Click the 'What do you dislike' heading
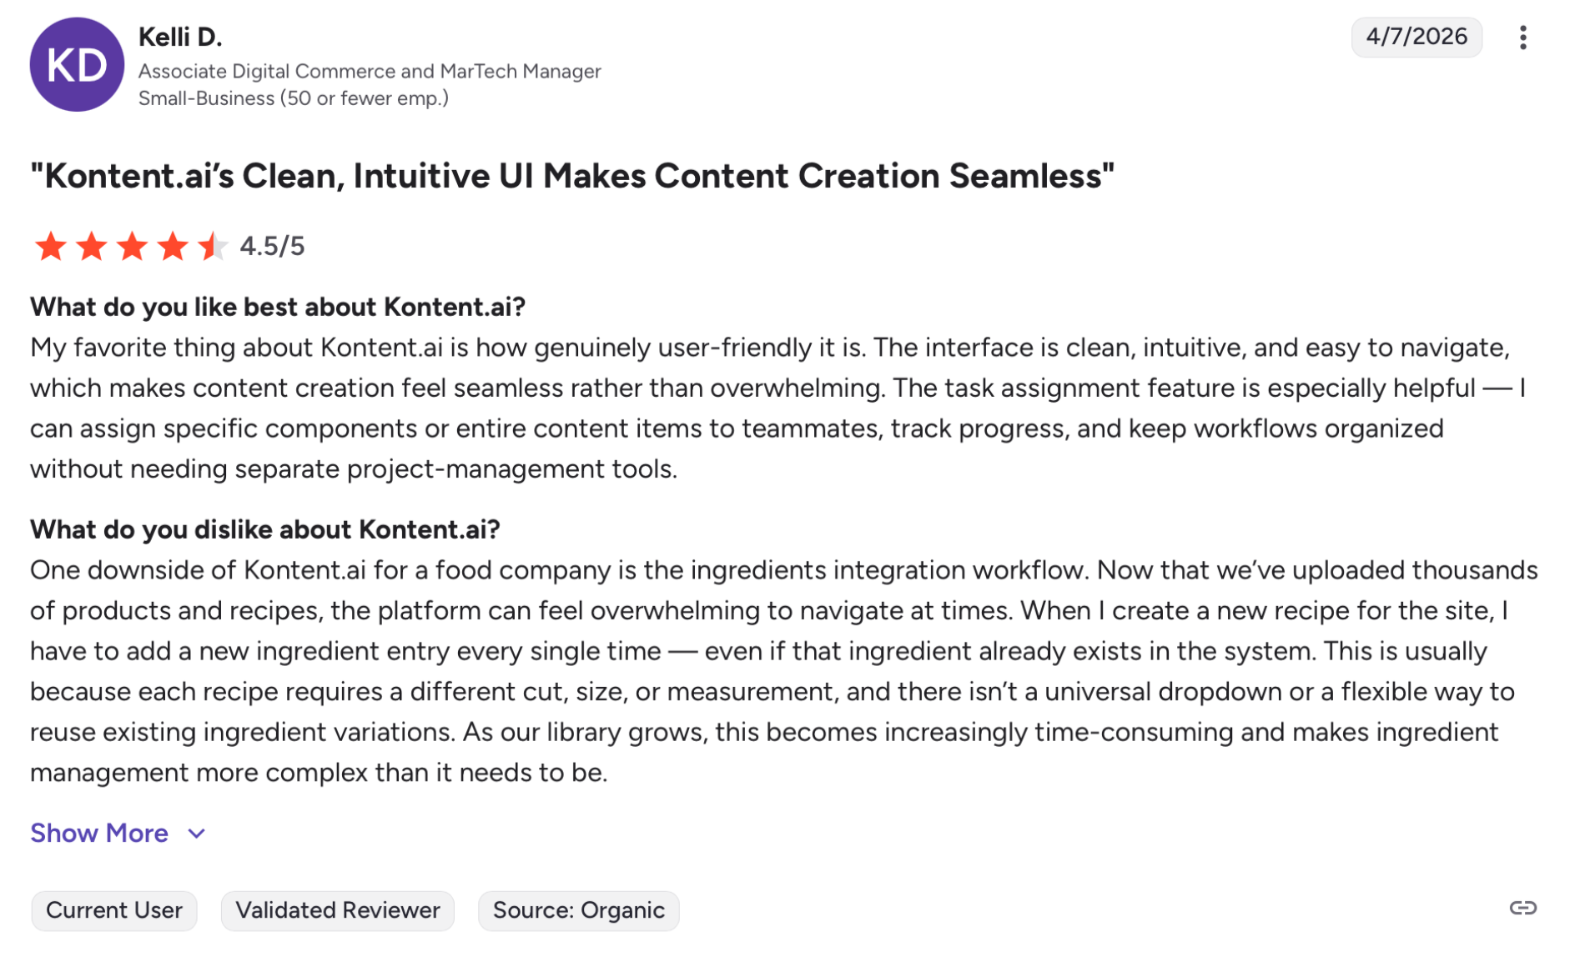1570x972 pixels. click(x=265, y=529)
